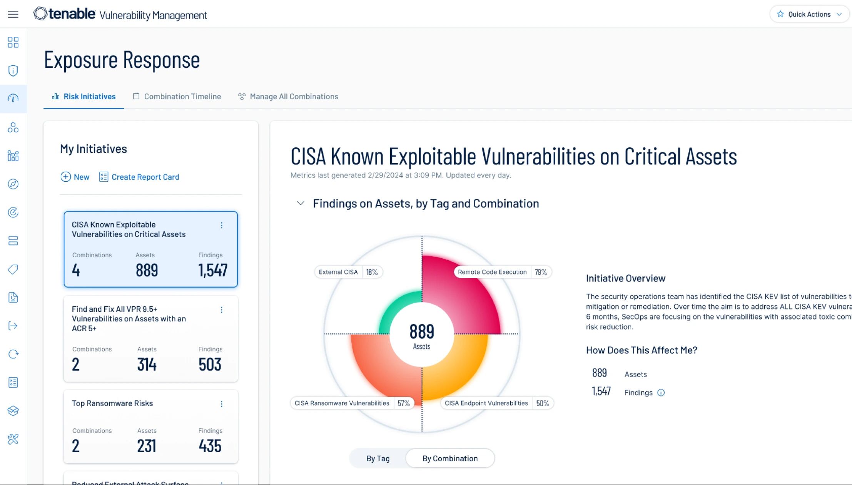Click the My Initiatives heading

tap(94, 149)
